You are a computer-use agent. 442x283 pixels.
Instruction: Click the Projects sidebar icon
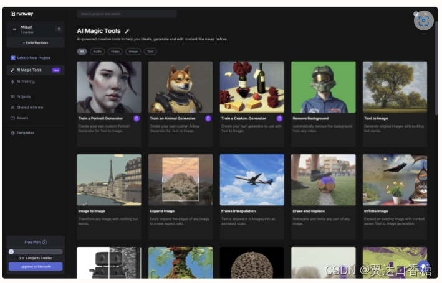tap(12, 97)
